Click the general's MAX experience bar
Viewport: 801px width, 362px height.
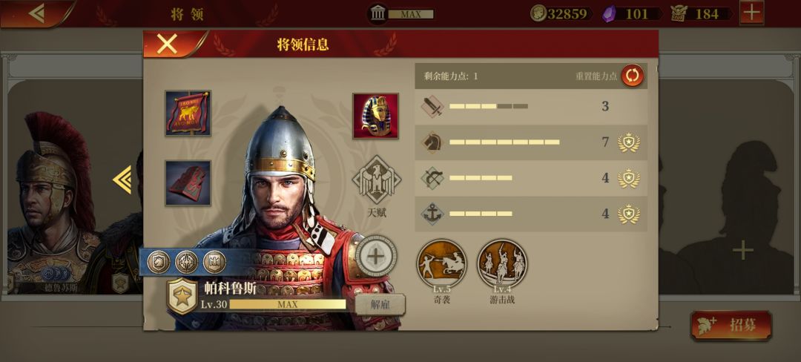287,304
